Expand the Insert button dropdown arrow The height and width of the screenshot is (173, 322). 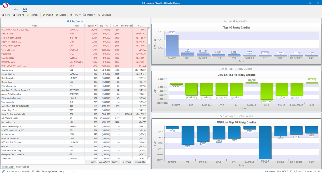95,15
